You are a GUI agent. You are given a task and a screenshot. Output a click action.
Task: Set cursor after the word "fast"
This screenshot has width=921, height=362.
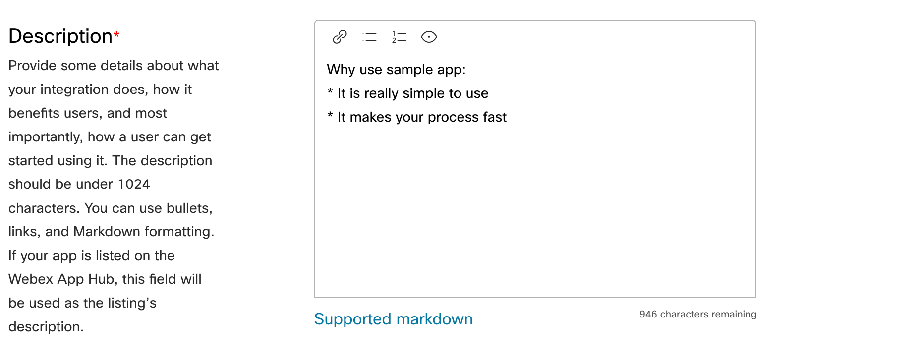pyautogui.click(x=508, y=117)
